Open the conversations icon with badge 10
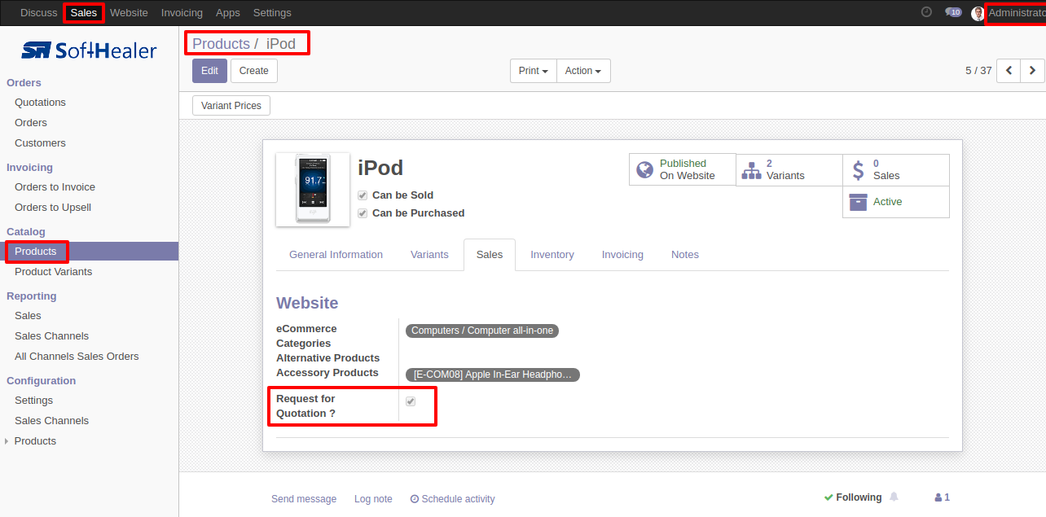The image size is (1046, 517). (x=953, y=12)
